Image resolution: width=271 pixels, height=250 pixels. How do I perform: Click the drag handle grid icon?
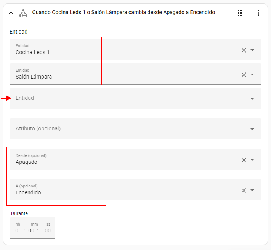[240, 13]
